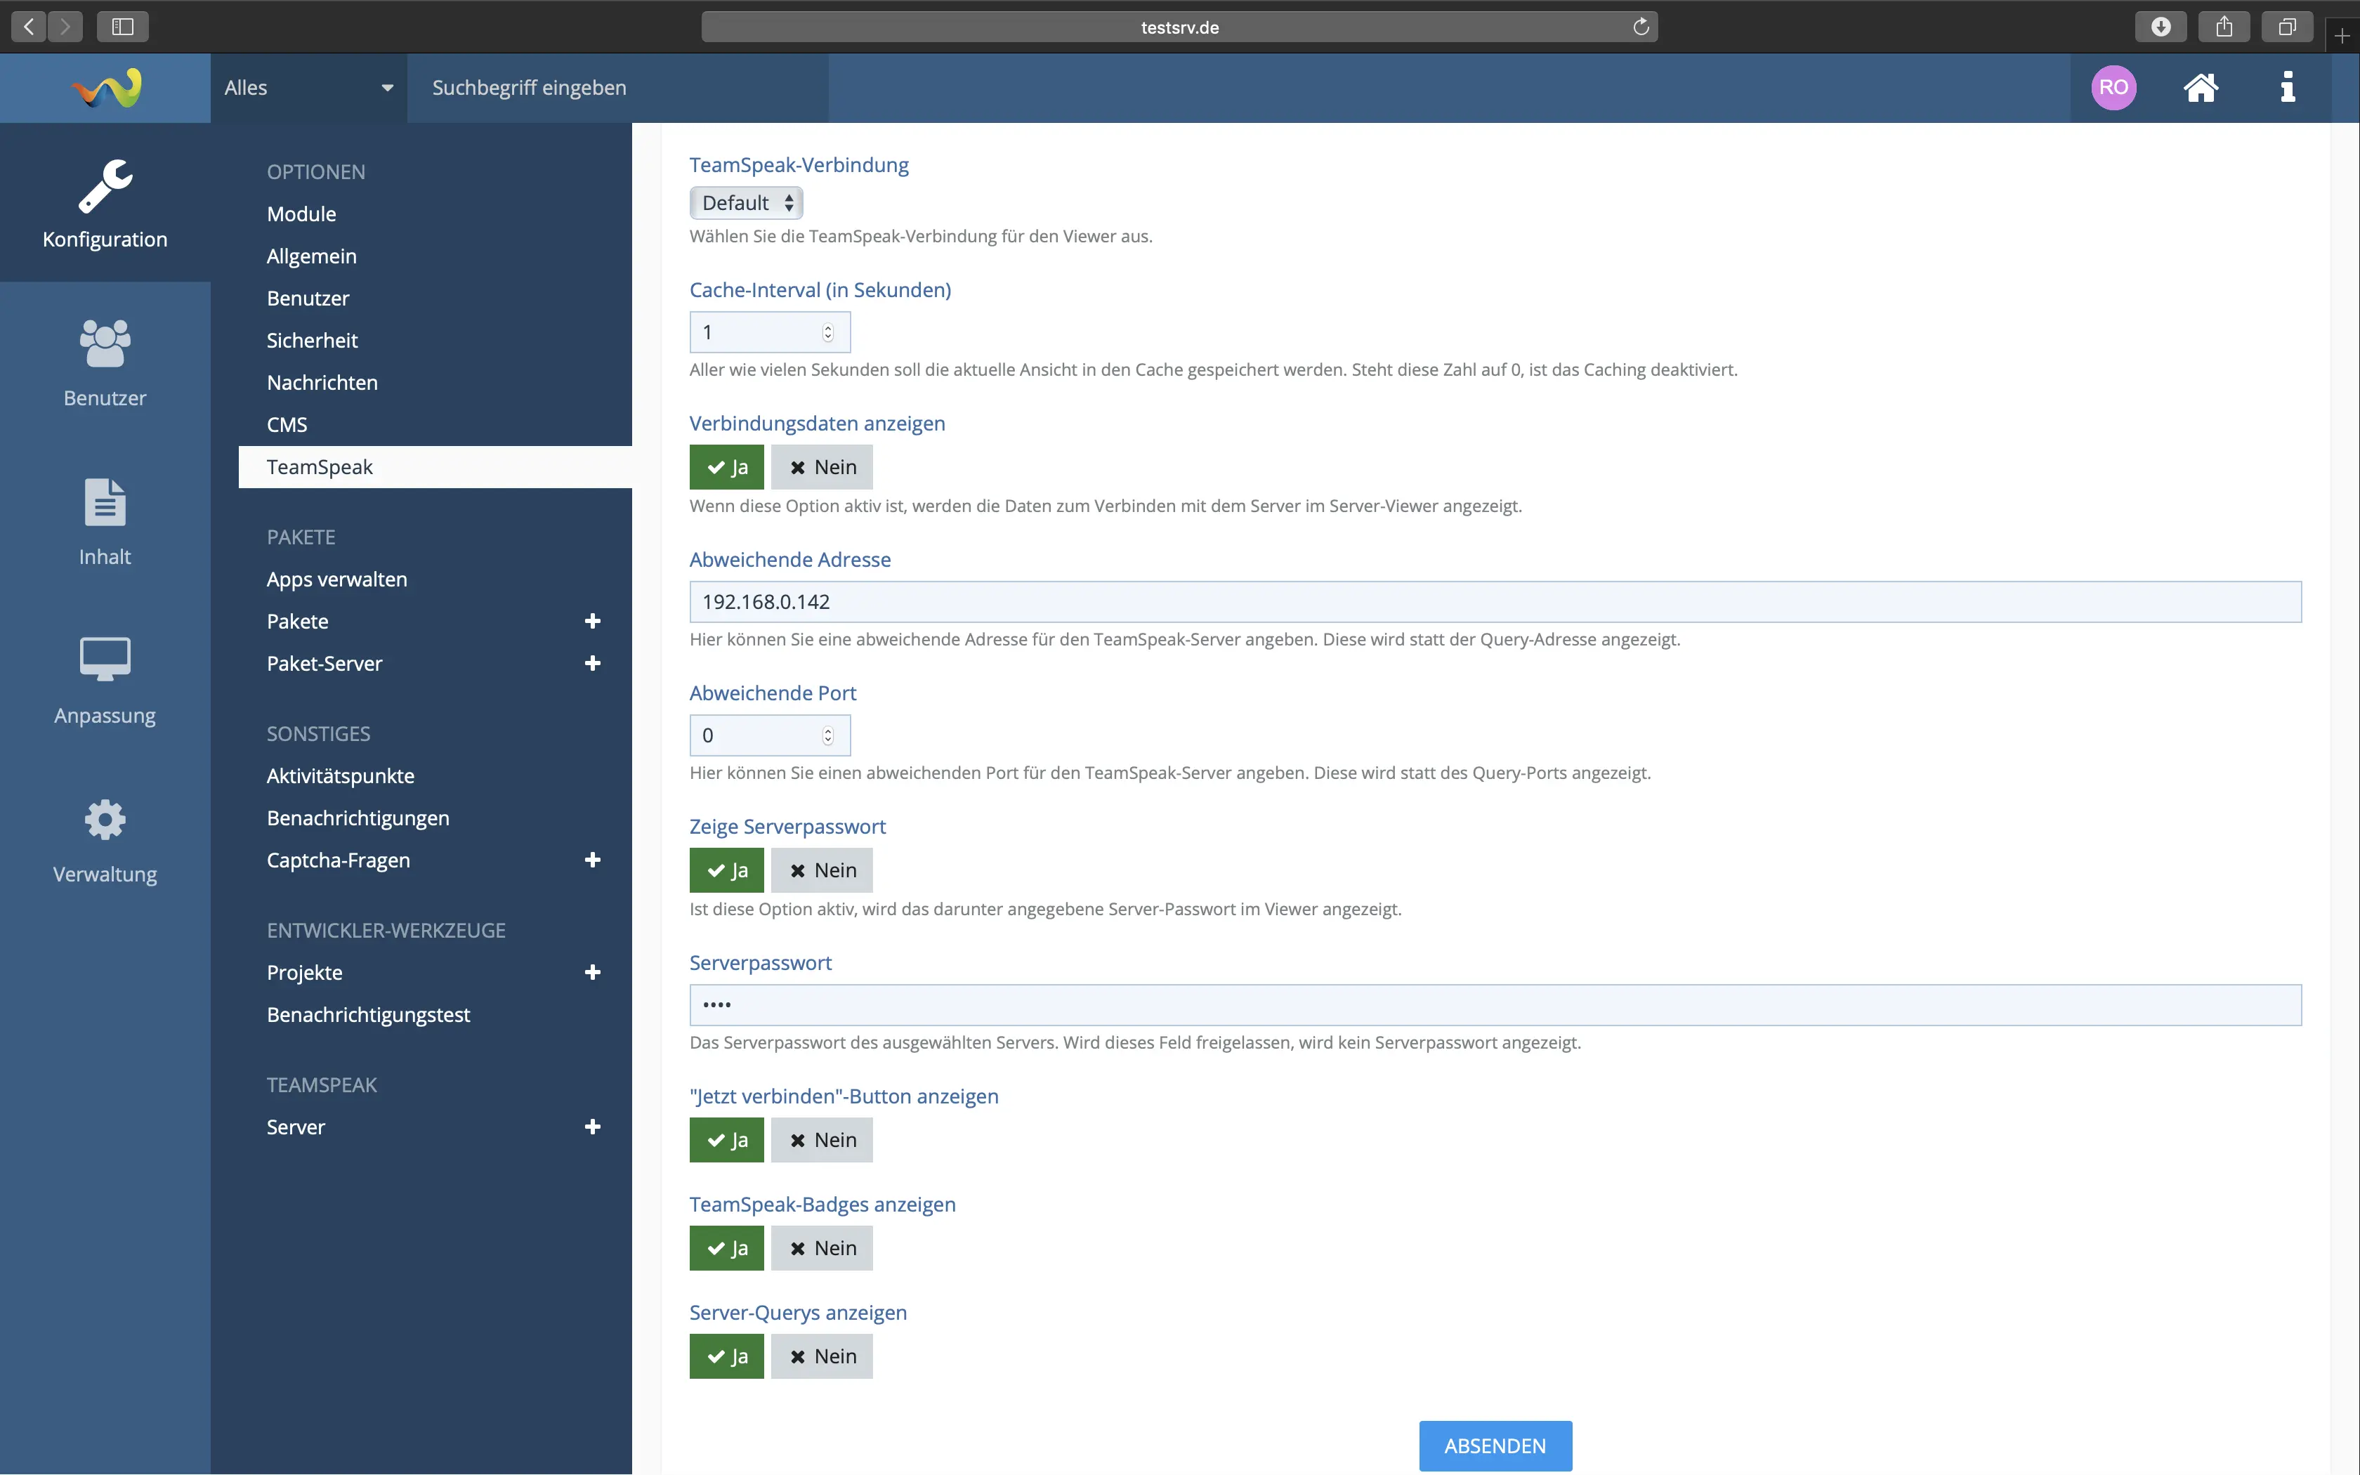The width and height of the screenshot is (2360, 1475).
Task: Click the info icon in header
Action: click(2287, 88)
